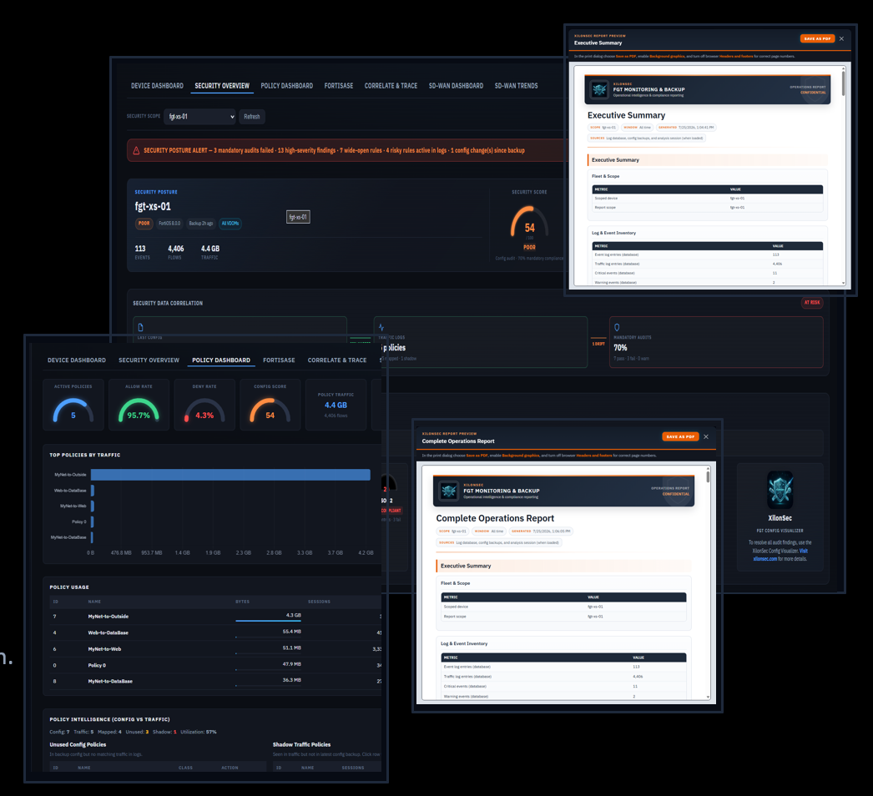Click the Policy Traffic 4.4 GB card
The width and height of the screenshot is (873, 796).
(336, 405)
